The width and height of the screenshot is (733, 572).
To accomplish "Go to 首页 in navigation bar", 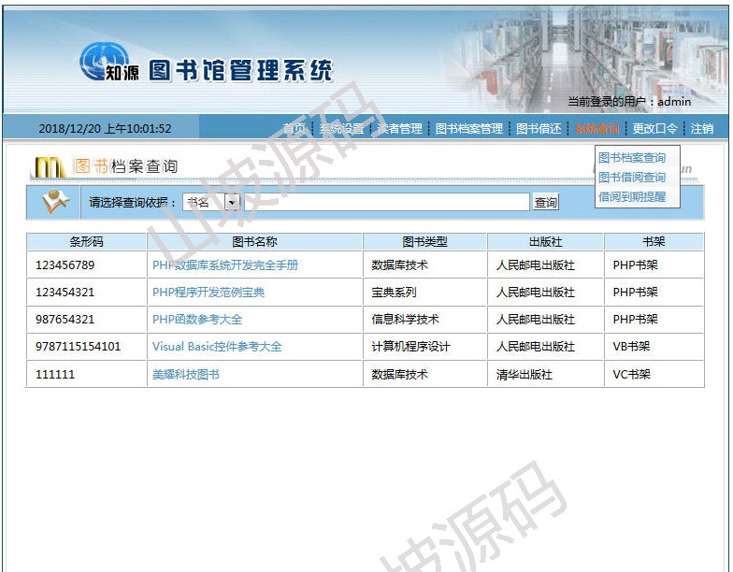I will tap(294, 129).
